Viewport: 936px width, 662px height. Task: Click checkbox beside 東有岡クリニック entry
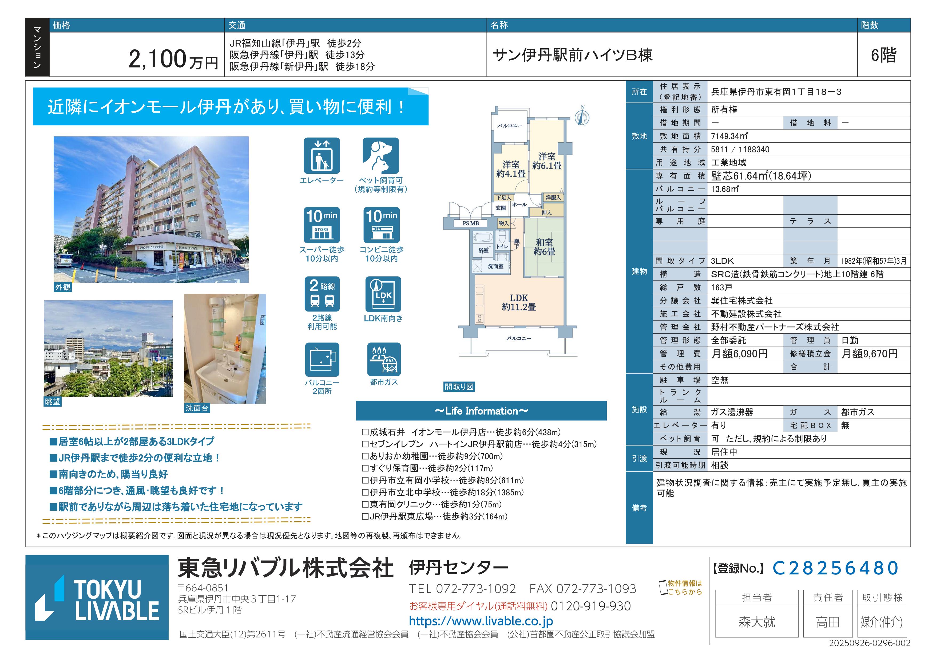(365, 505)
